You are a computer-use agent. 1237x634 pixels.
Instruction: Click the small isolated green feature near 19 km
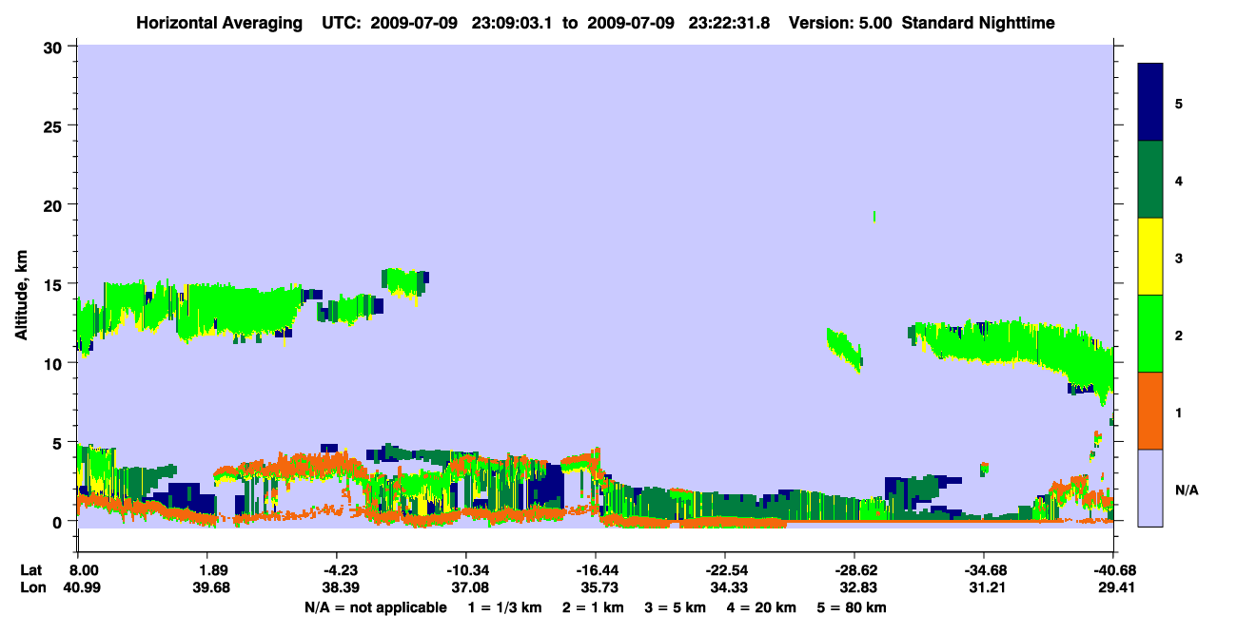pos(874,217)
